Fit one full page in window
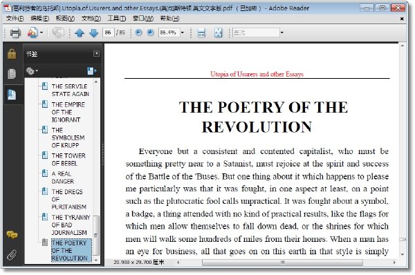The image size is (415, 275). (218, 32)
